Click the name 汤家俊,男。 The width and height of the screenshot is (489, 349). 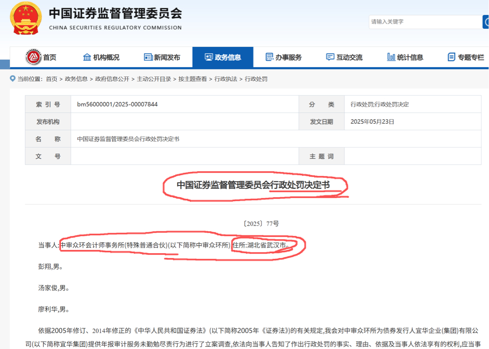pyautogui.click(x=54, y=288)
